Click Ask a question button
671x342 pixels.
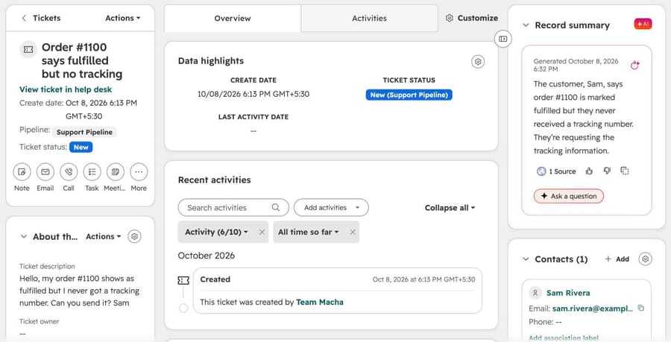569,196
